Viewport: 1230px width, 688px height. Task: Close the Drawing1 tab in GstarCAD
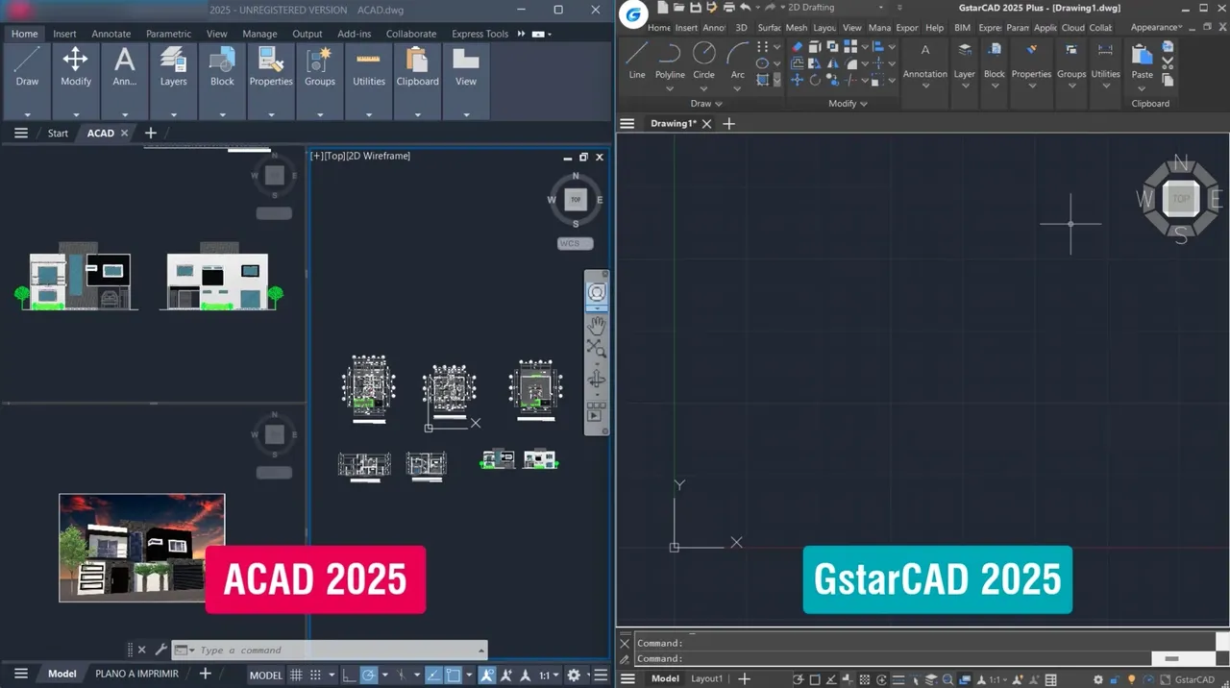[707, 124]
